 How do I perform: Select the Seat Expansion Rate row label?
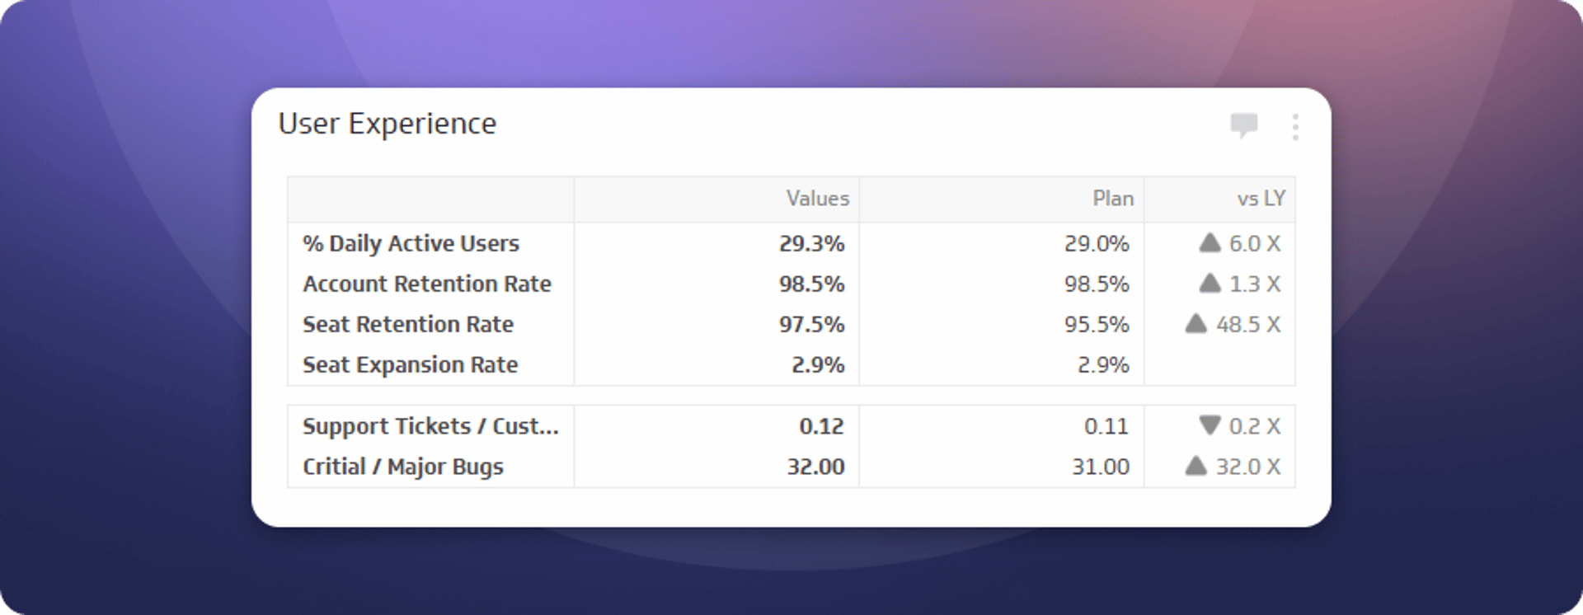pyautogui.click(x=410, y=364)
